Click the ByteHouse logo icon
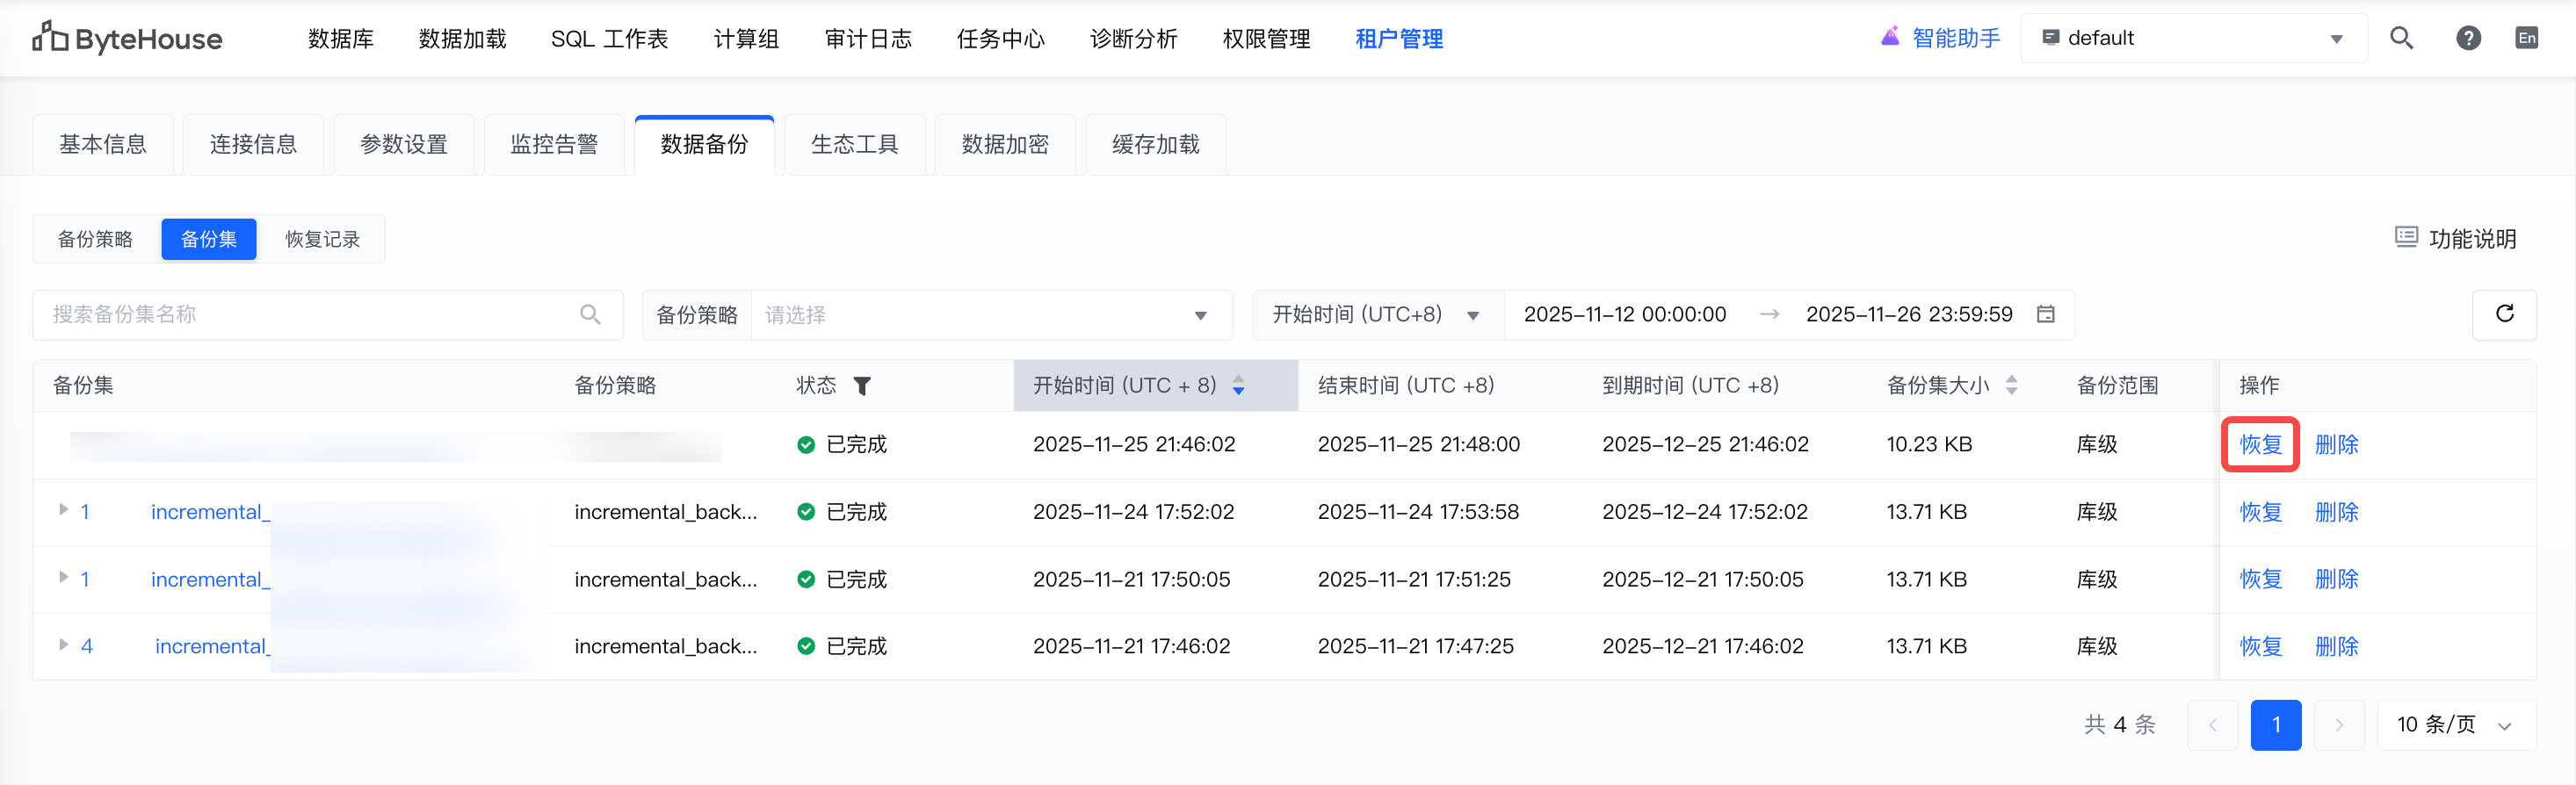The image size is (2576, 785). (x=50, y=37)
